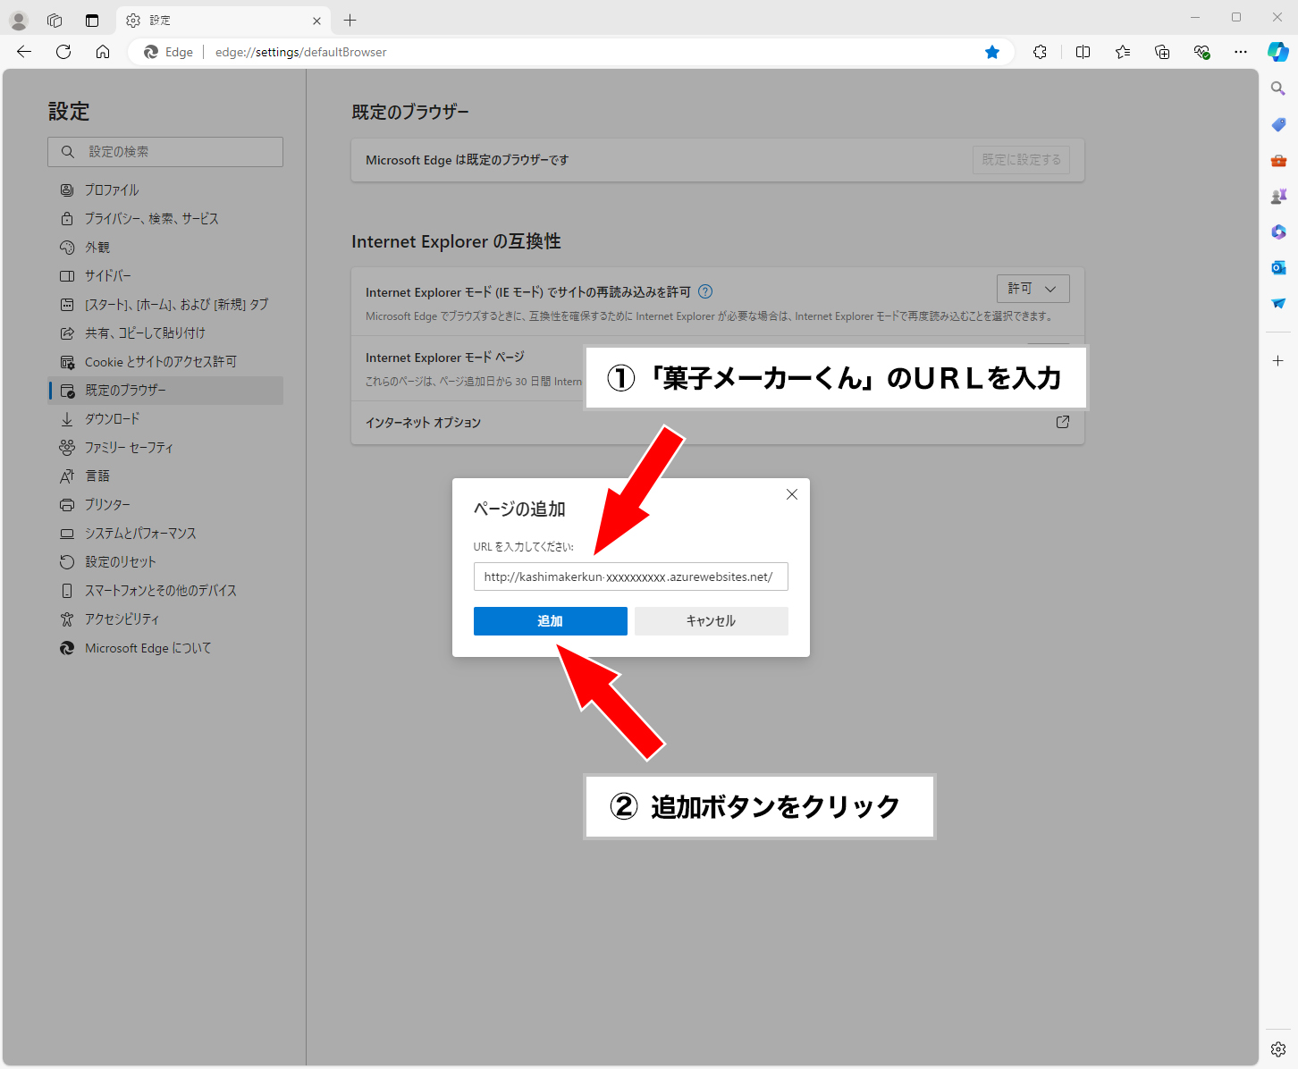
Task: Open システムとパフォーマンス settings section
Action: coord(165,533)
